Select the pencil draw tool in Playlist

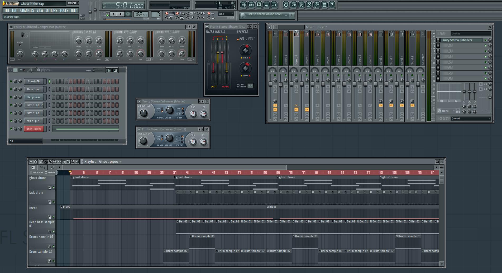[41, 162]
